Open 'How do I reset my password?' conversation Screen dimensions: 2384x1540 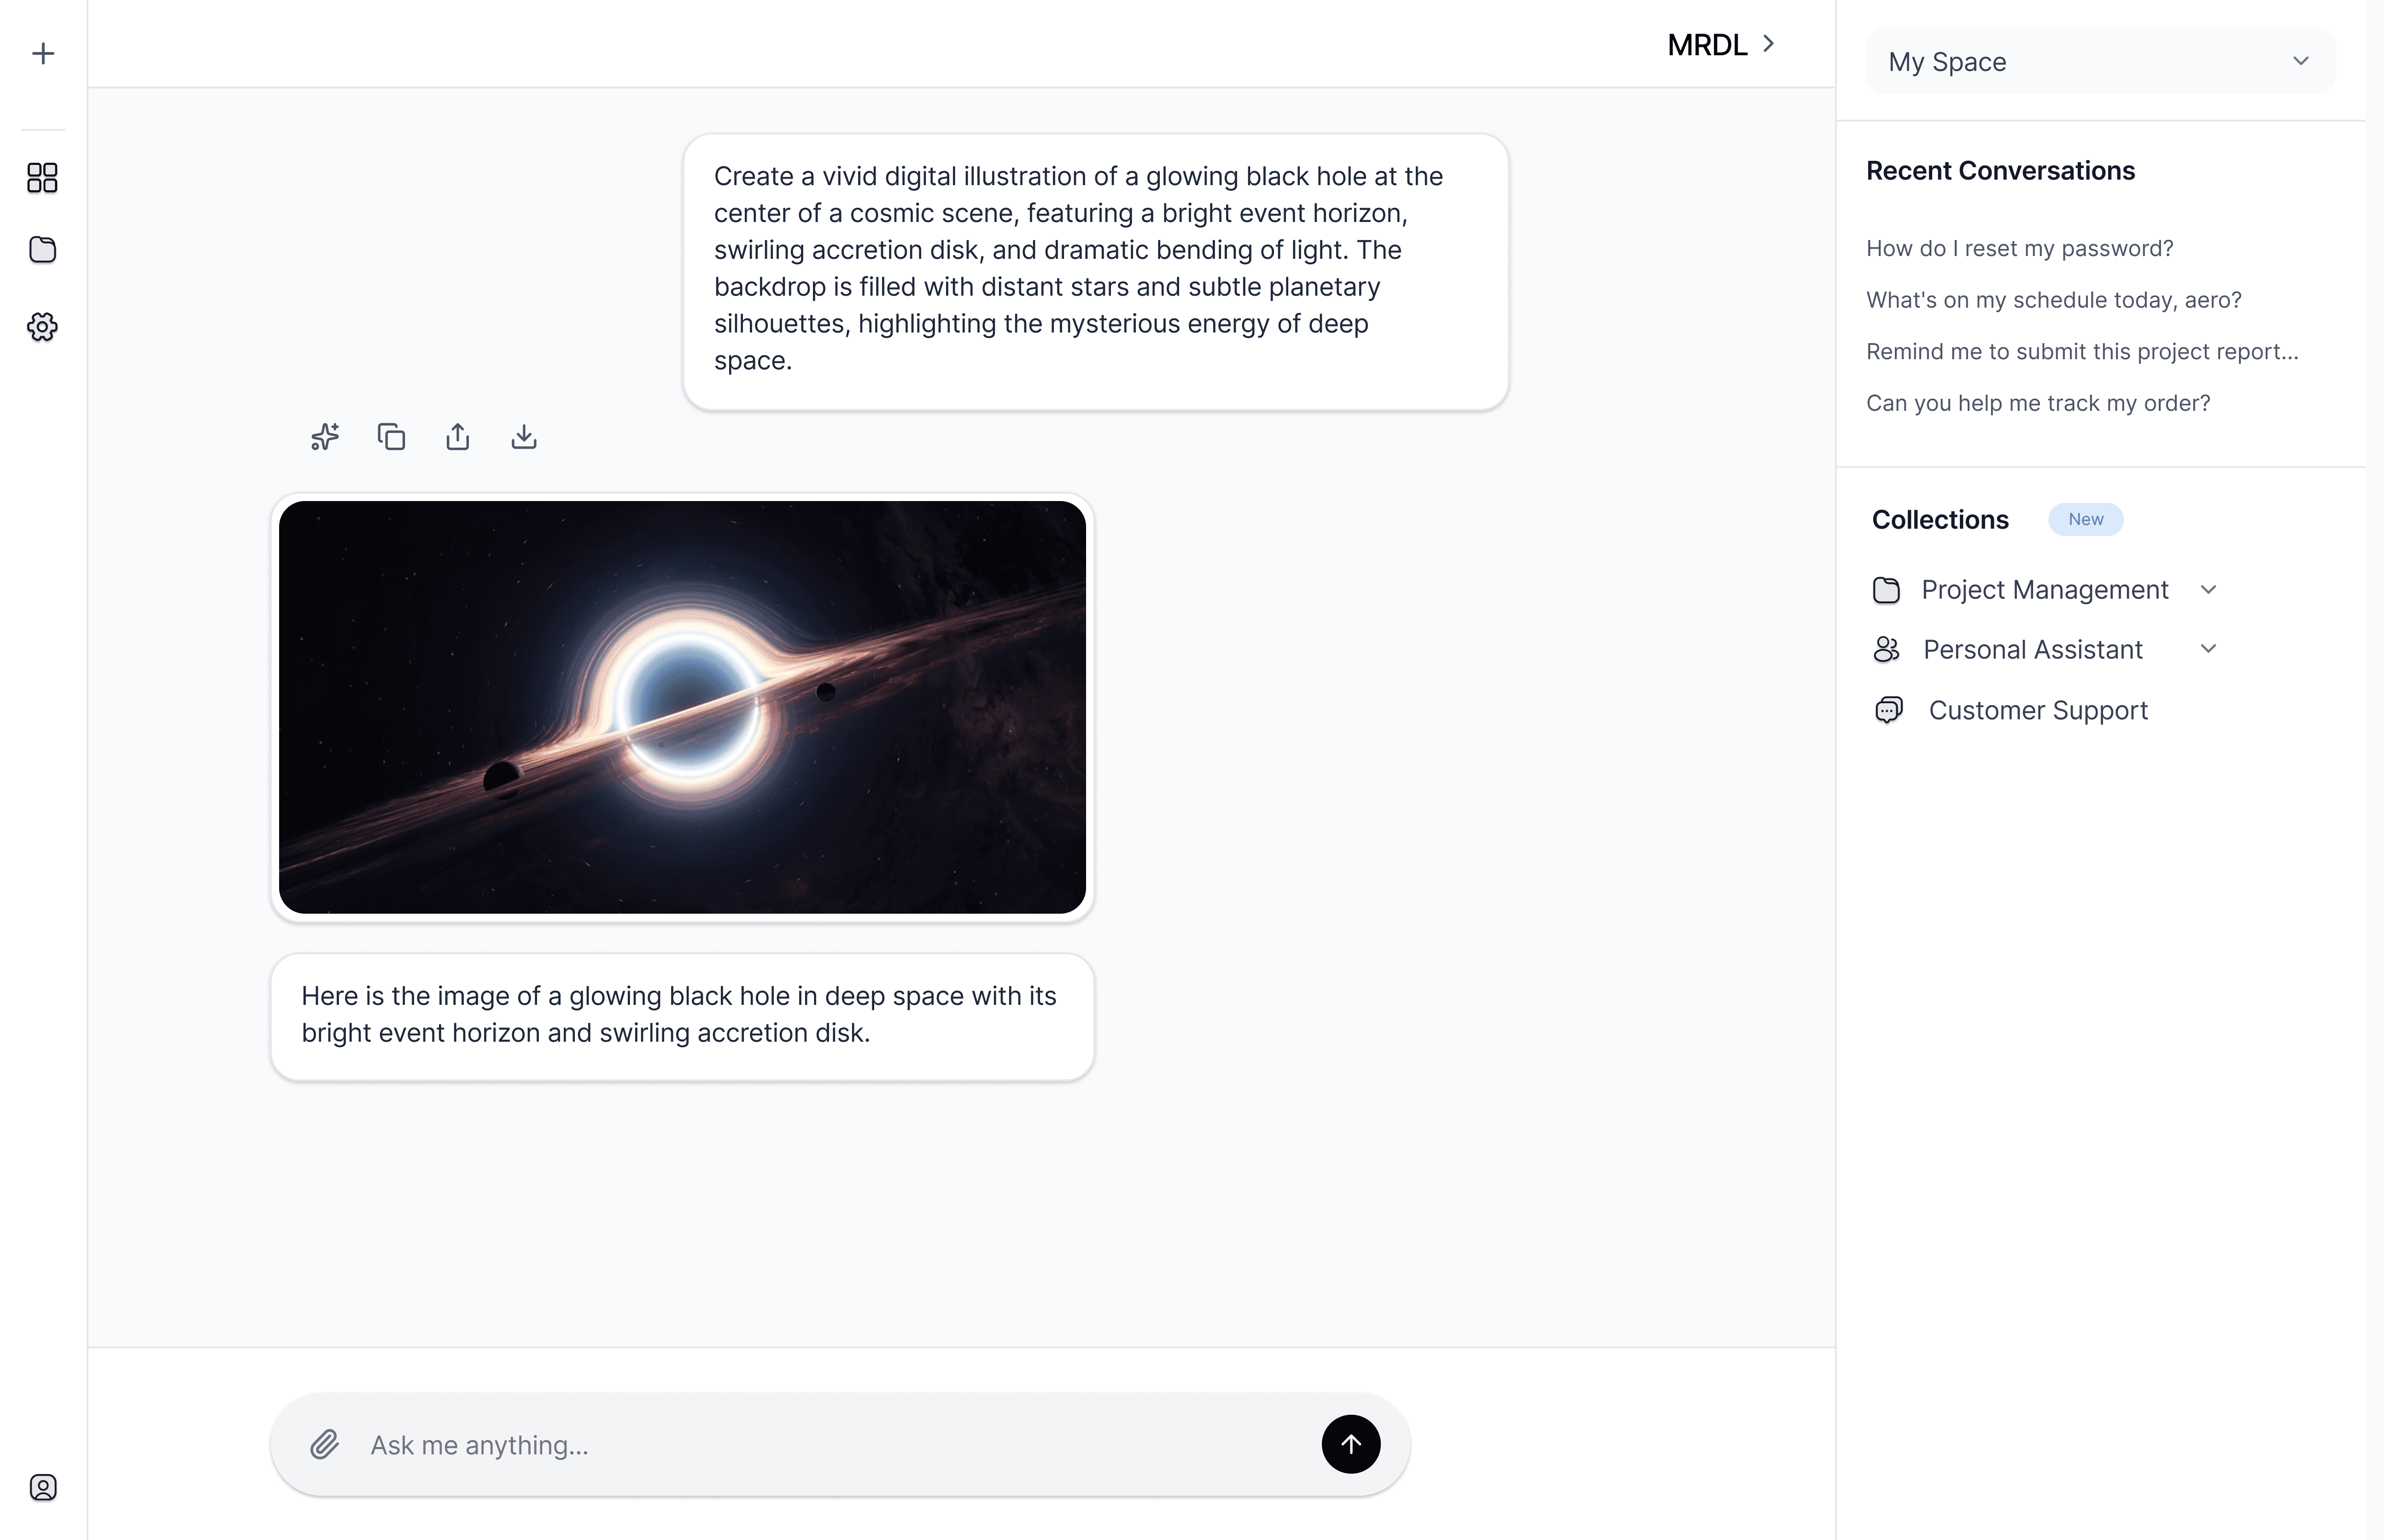[2019, 248]
